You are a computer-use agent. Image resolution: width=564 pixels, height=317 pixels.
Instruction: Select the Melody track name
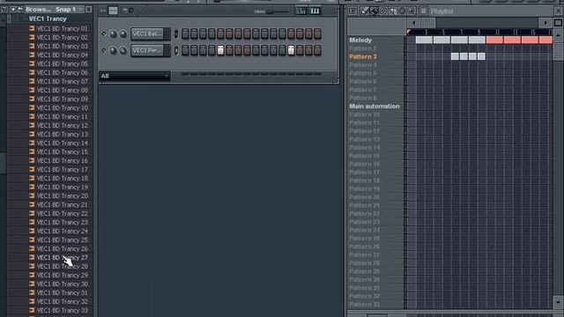coord(360,40)
